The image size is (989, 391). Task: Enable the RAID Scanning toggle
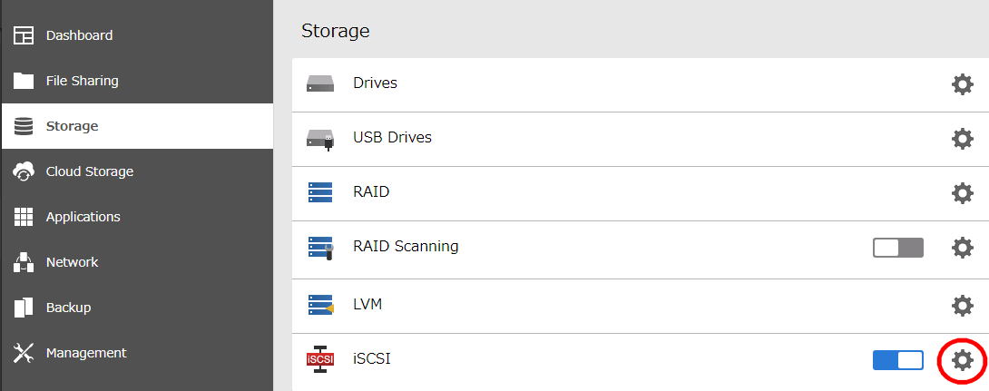[x=897, y=248]
